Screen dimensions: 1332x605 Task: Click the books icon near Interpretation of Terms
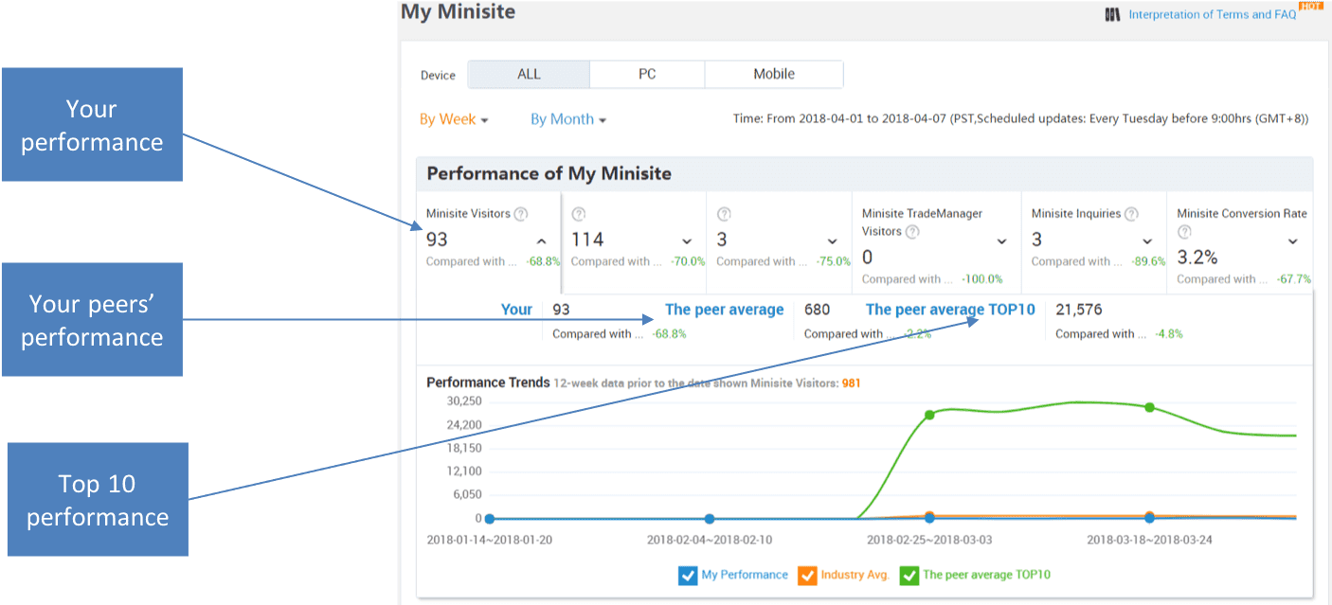point(1113,14)
